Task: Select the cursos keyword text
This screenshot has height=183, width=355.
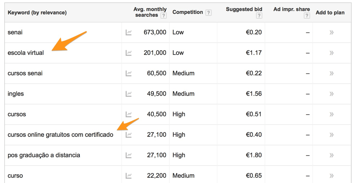Action: pos(17,114)
